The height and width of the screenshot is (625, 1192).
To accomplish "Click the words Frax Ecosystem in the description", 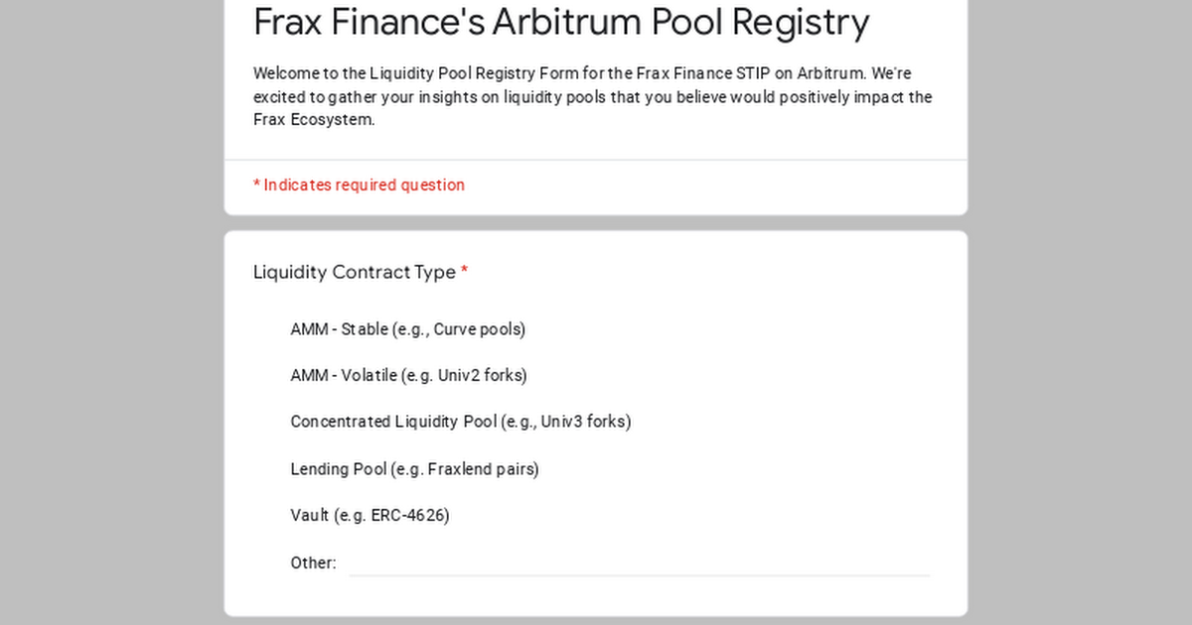I will point(313,120).
